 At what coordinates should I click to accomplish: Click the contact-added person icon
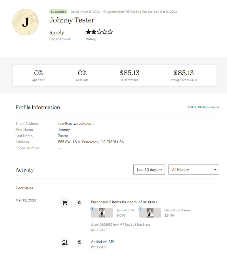tap(65, 242)
